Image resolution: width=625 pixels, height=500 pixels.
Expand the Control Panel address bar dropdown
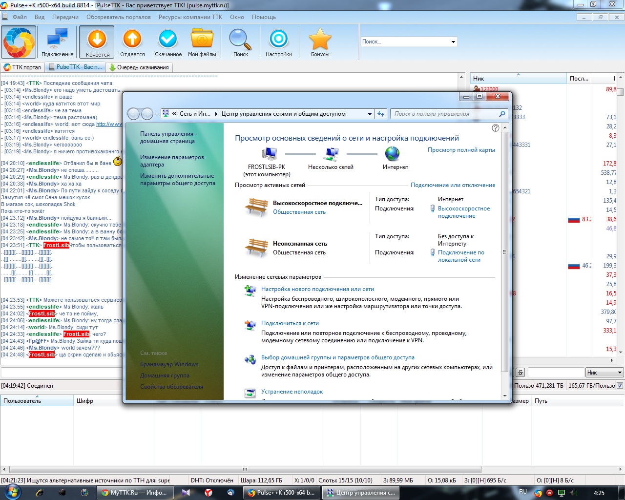[370, 114]
